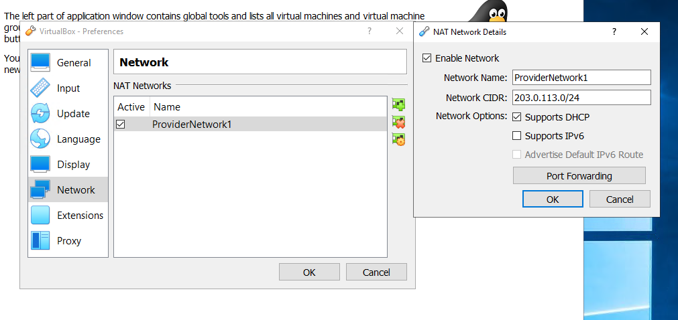Select the ProviderNetwork1 row in the list
Screen dimensions: 678x320
250,125
